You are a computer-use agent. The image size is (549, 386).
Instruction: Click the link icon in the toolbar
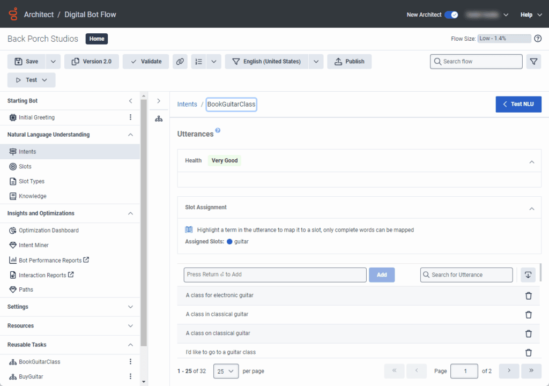(x=180, y=62)
